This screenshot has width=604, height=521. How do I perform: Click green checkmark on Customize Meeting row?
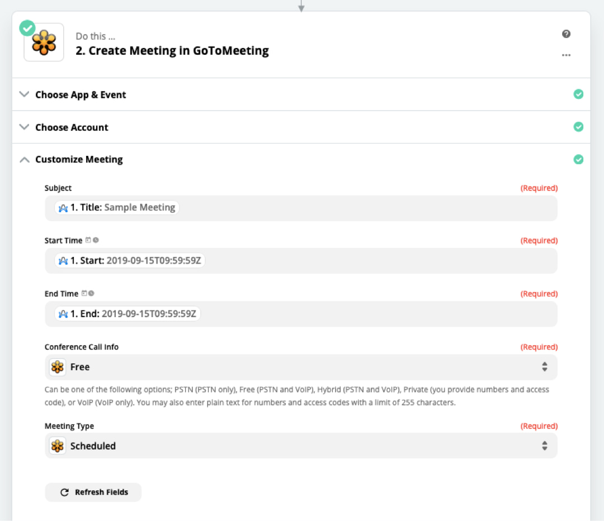(578, 159)
